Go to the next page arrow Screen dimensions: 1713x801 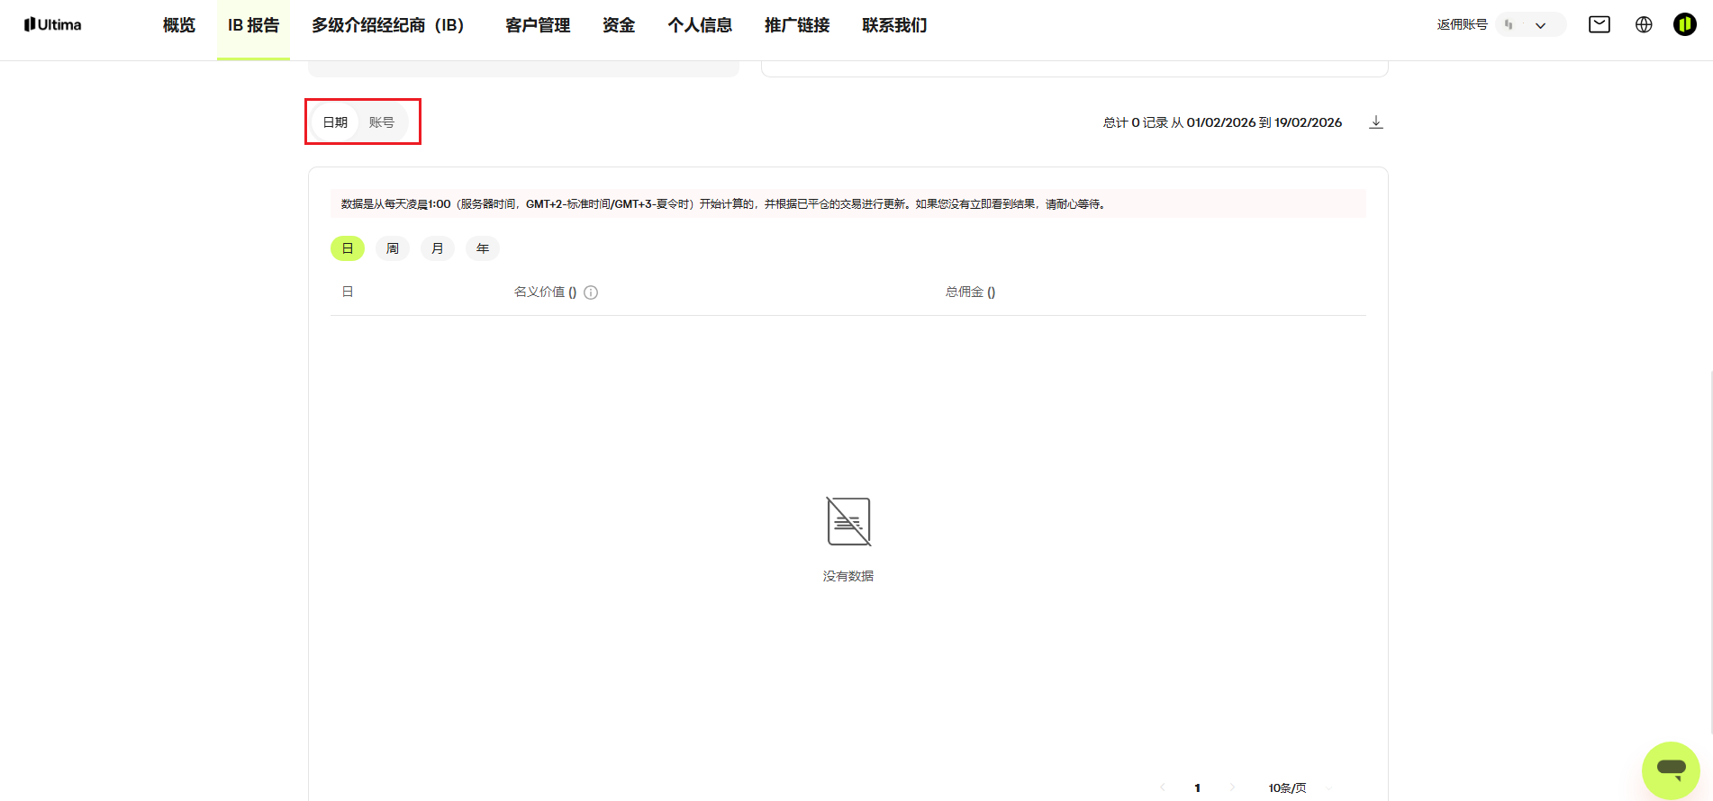[x=1232, y=787]
